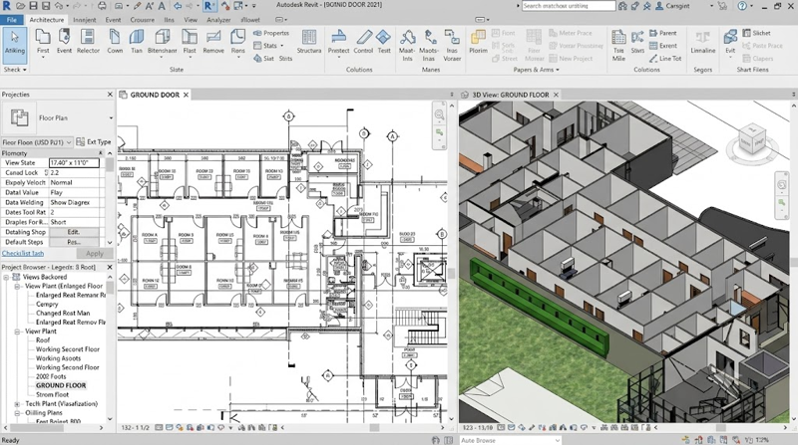Click the Exrent button
This screenshot has height=445, width=798.
(x=663, y=46)
